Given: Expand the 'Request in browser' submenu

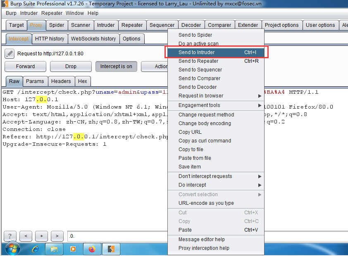Looking at the screenshot, I should coord(216,96).
